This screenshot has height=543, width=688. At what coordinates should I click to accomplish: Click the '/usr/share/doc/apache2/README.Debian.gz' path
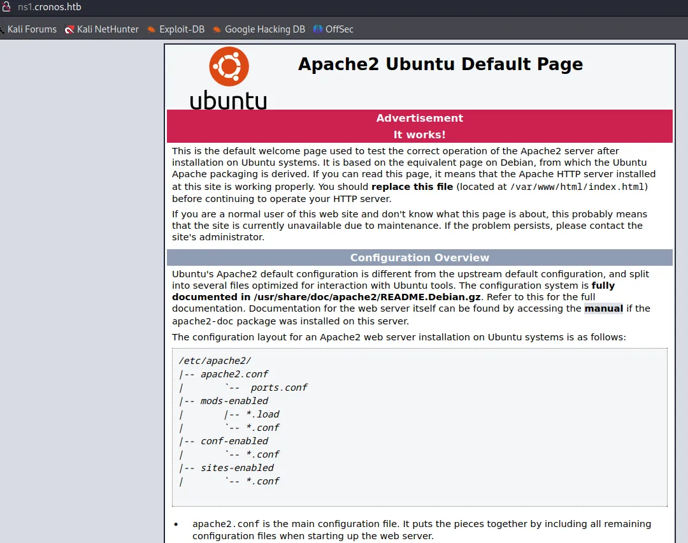pyautogui.click(x=368, y=297)
